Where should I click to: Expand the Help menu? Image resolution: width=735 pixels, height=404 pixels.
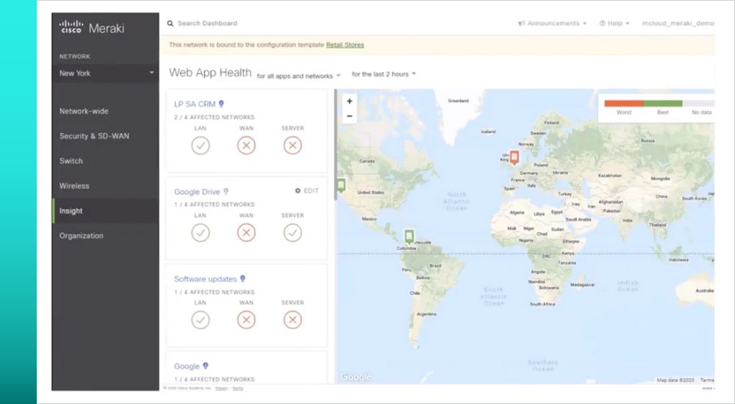click(x=614, y=24)
